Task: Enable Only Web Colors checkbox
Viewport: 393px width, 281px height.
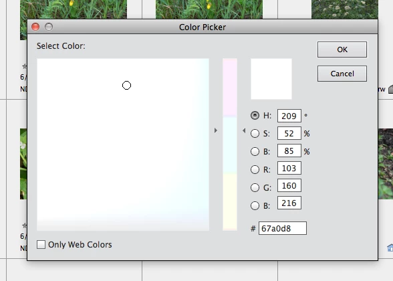Action: [41, 244]
